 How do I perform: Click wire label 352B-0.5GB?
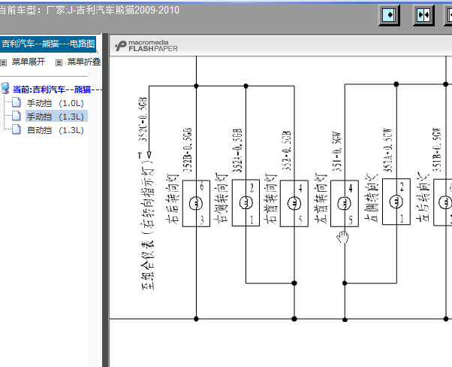click(188, 150)
